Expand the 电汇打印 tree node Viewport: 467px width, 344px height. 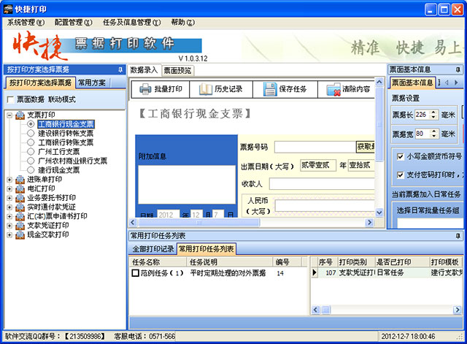pos(9,188)
